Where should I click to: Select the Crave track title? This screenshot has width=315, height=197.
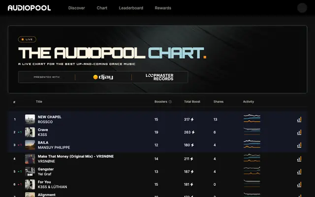[x=43, y=130]
